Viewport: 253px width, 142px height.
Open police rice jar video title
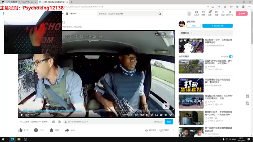coord(219,113)
